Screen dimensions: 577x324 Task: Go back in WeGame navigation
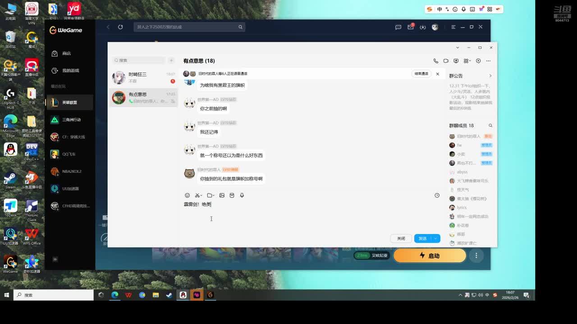[x=108, y=27]
